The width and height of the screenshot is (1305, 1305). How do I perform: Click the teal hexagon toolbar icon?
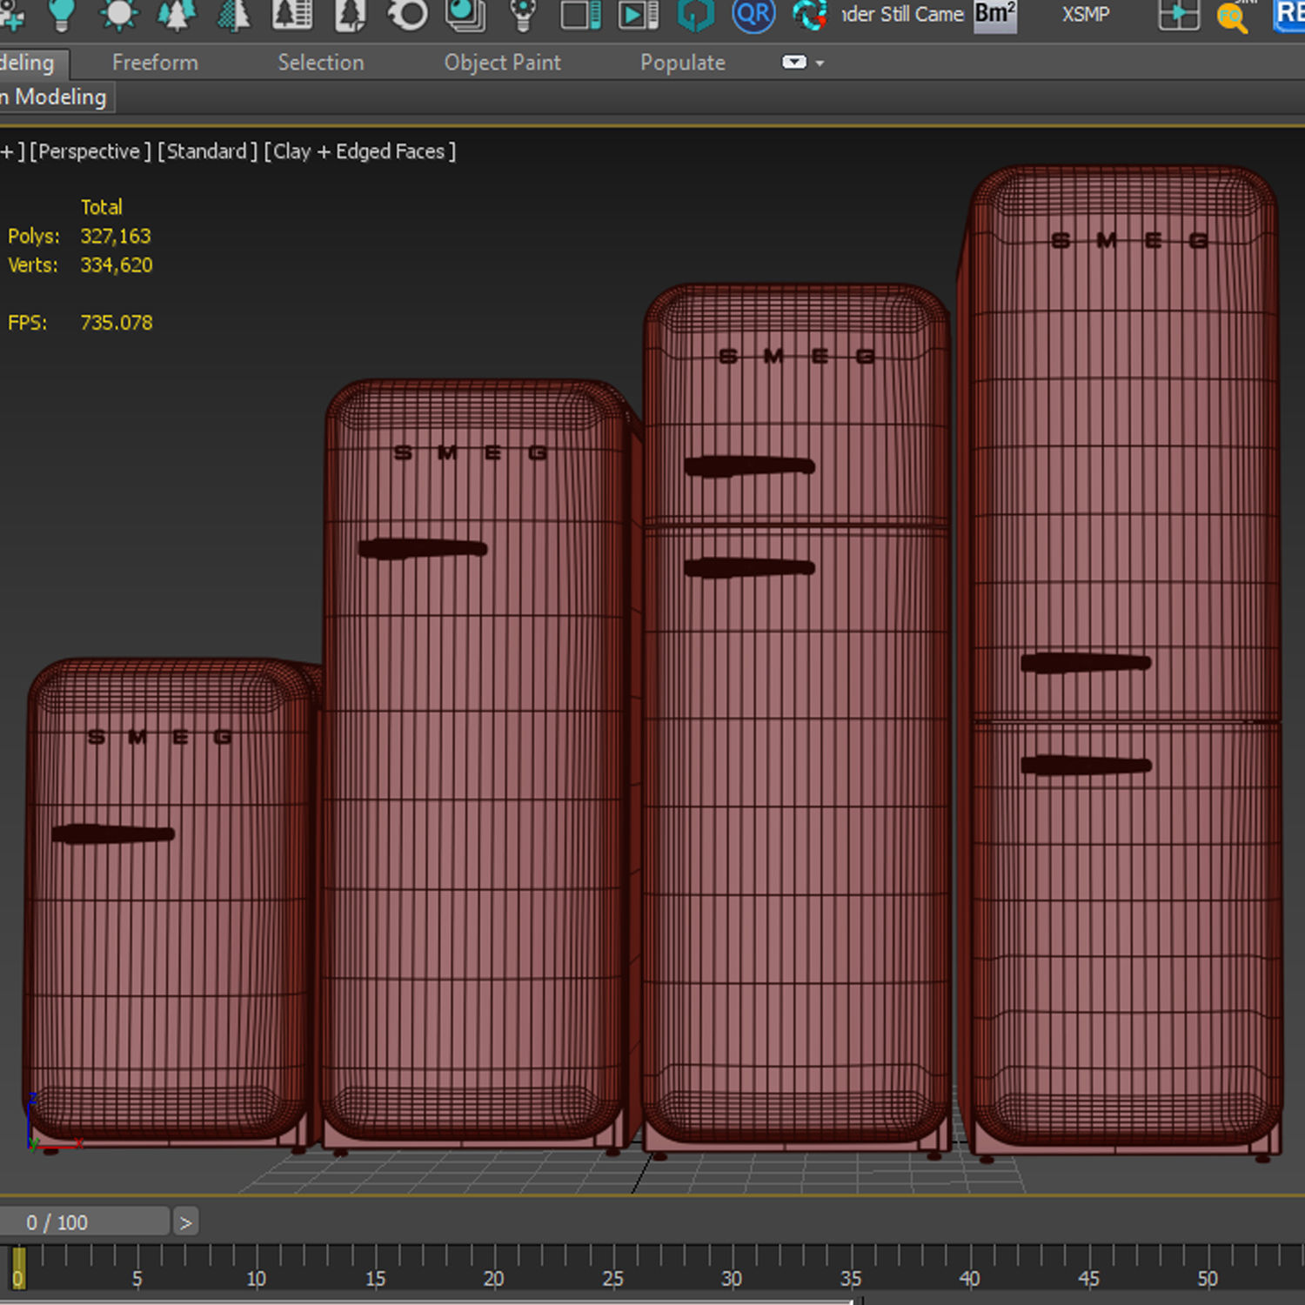(696, 15)
